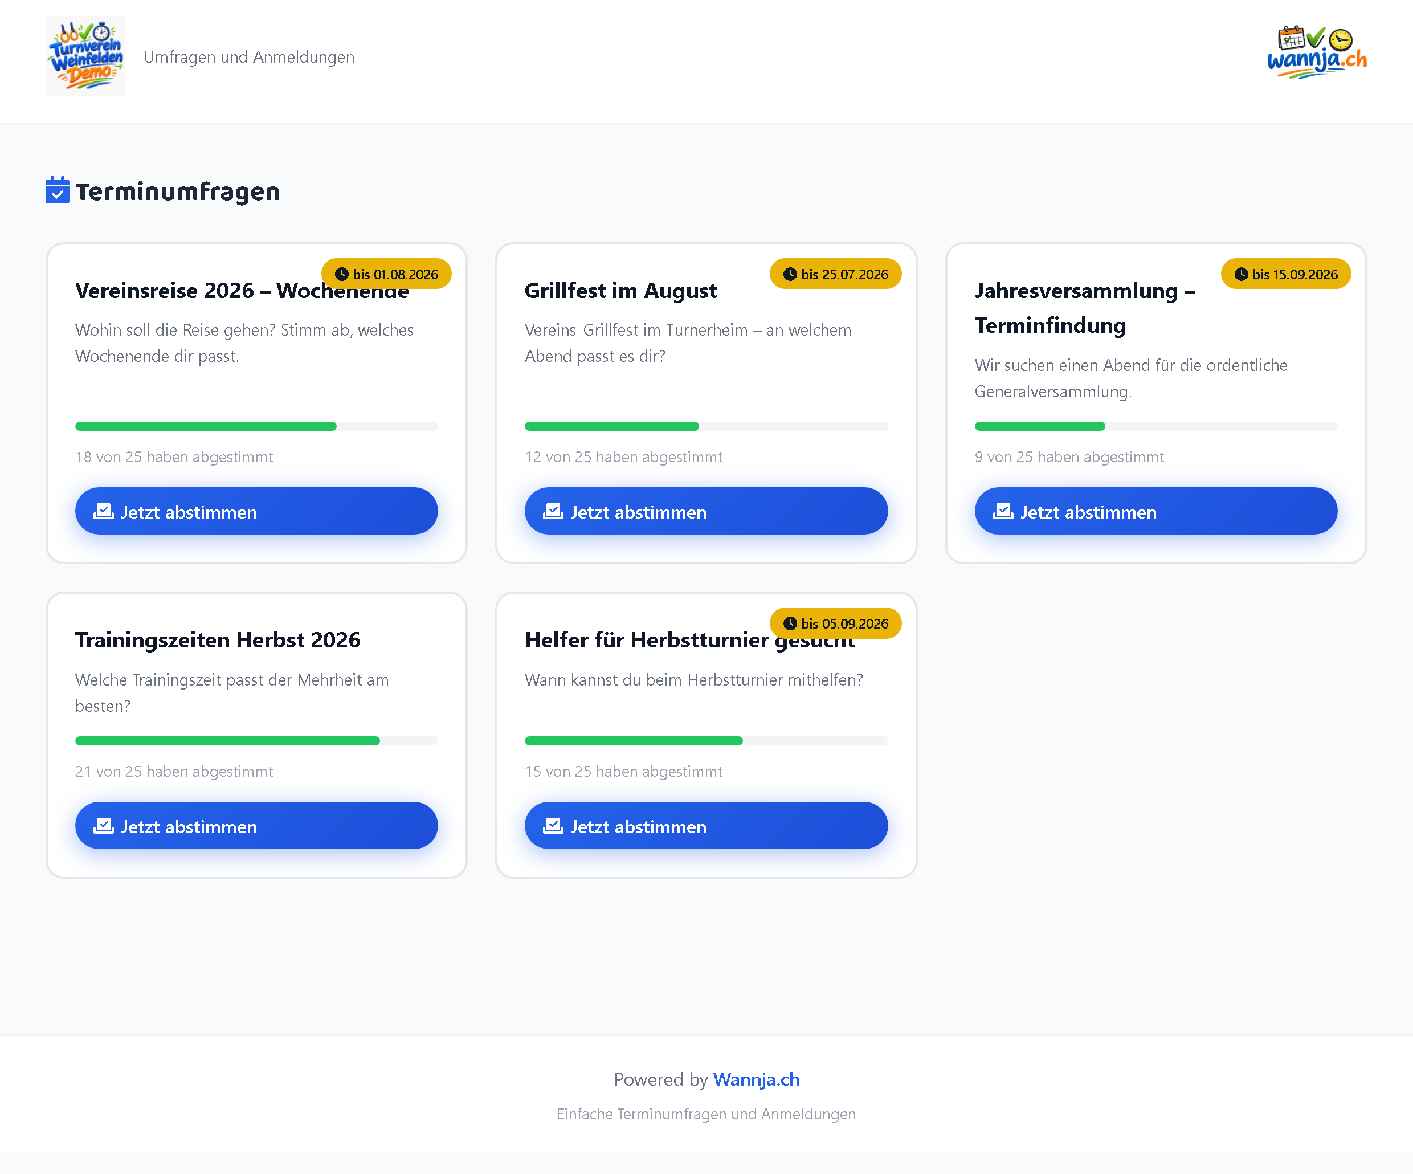Click the vote icon in the Jahresversammlung button
Image resolution: width=1413 pixels, height=1174 pixels.
click(x=1003, y=512)
